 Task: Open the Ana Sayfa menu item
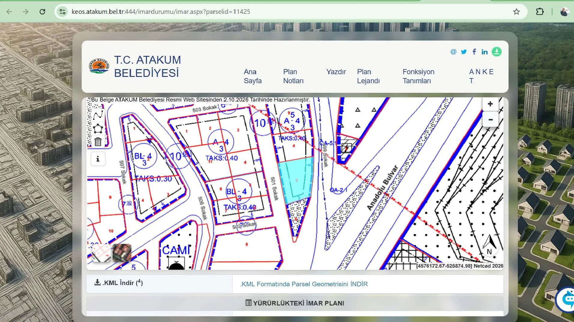(253, 76)
